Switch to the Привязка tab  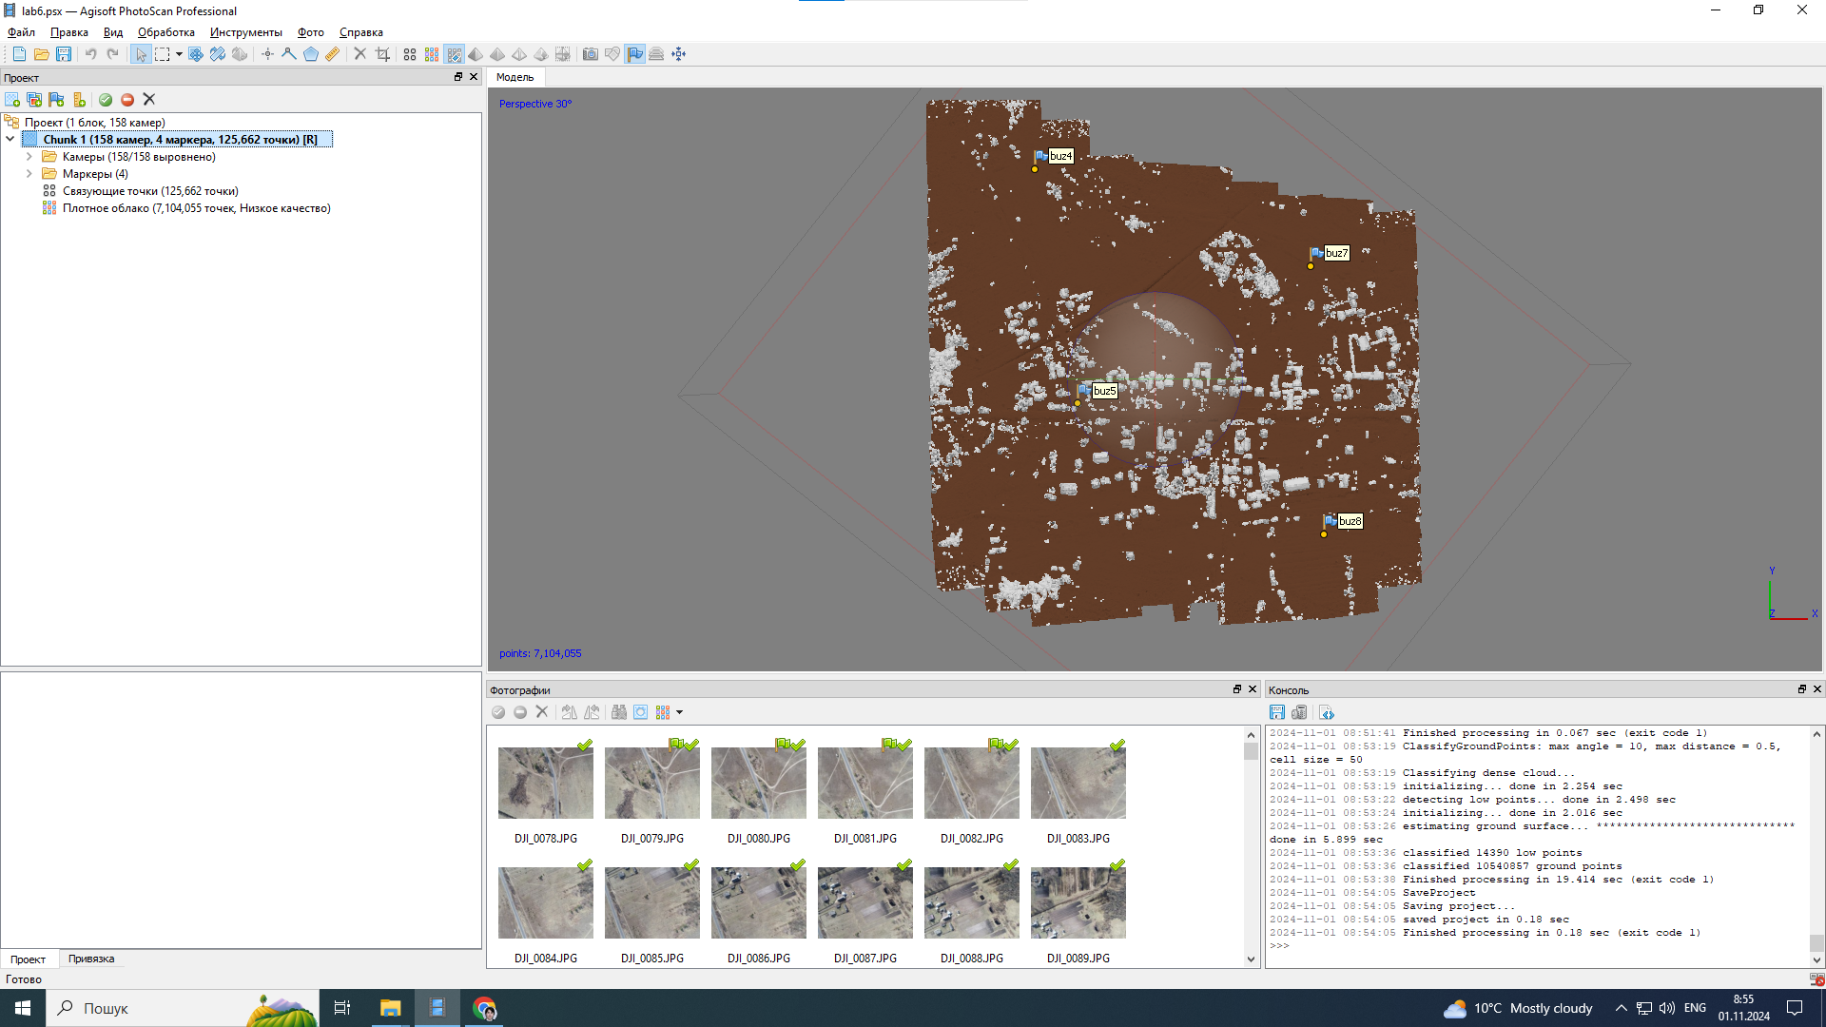(x=91, y=959)
